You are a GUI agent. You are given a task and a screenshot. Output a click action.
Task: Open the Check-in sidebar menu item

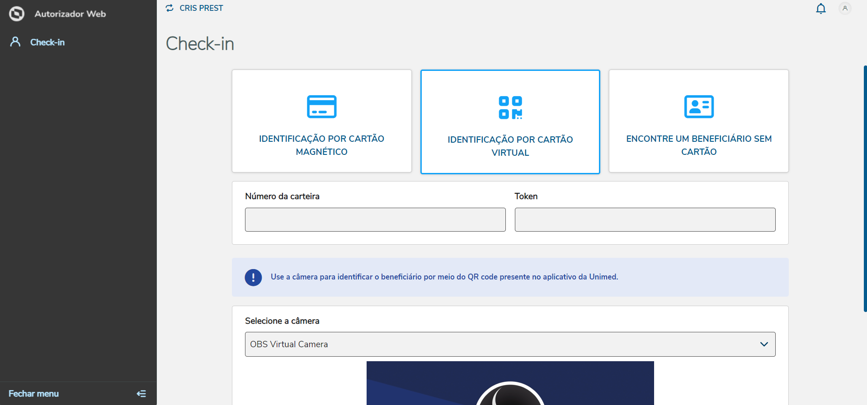(47, 42)
